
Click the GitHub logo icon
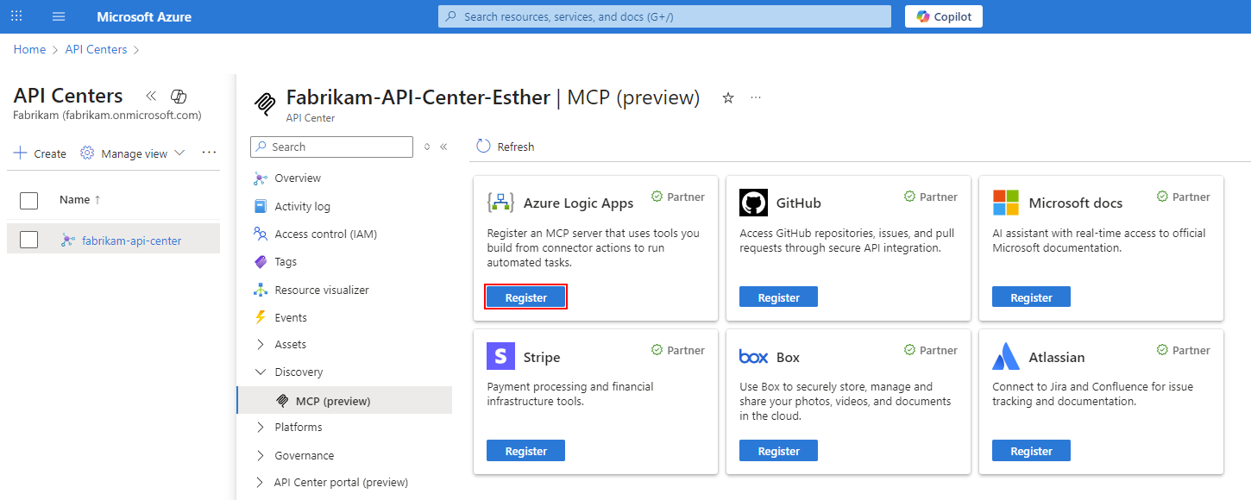pos(753,203)
